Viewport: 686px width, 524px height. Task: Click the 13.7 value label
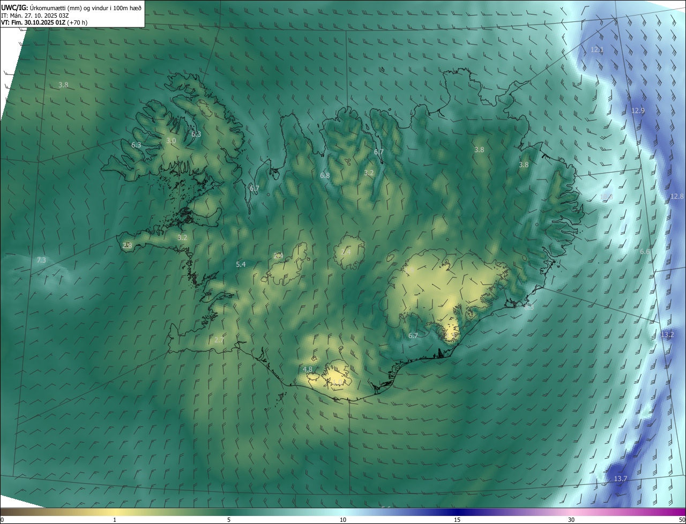[x=621, y=478]
